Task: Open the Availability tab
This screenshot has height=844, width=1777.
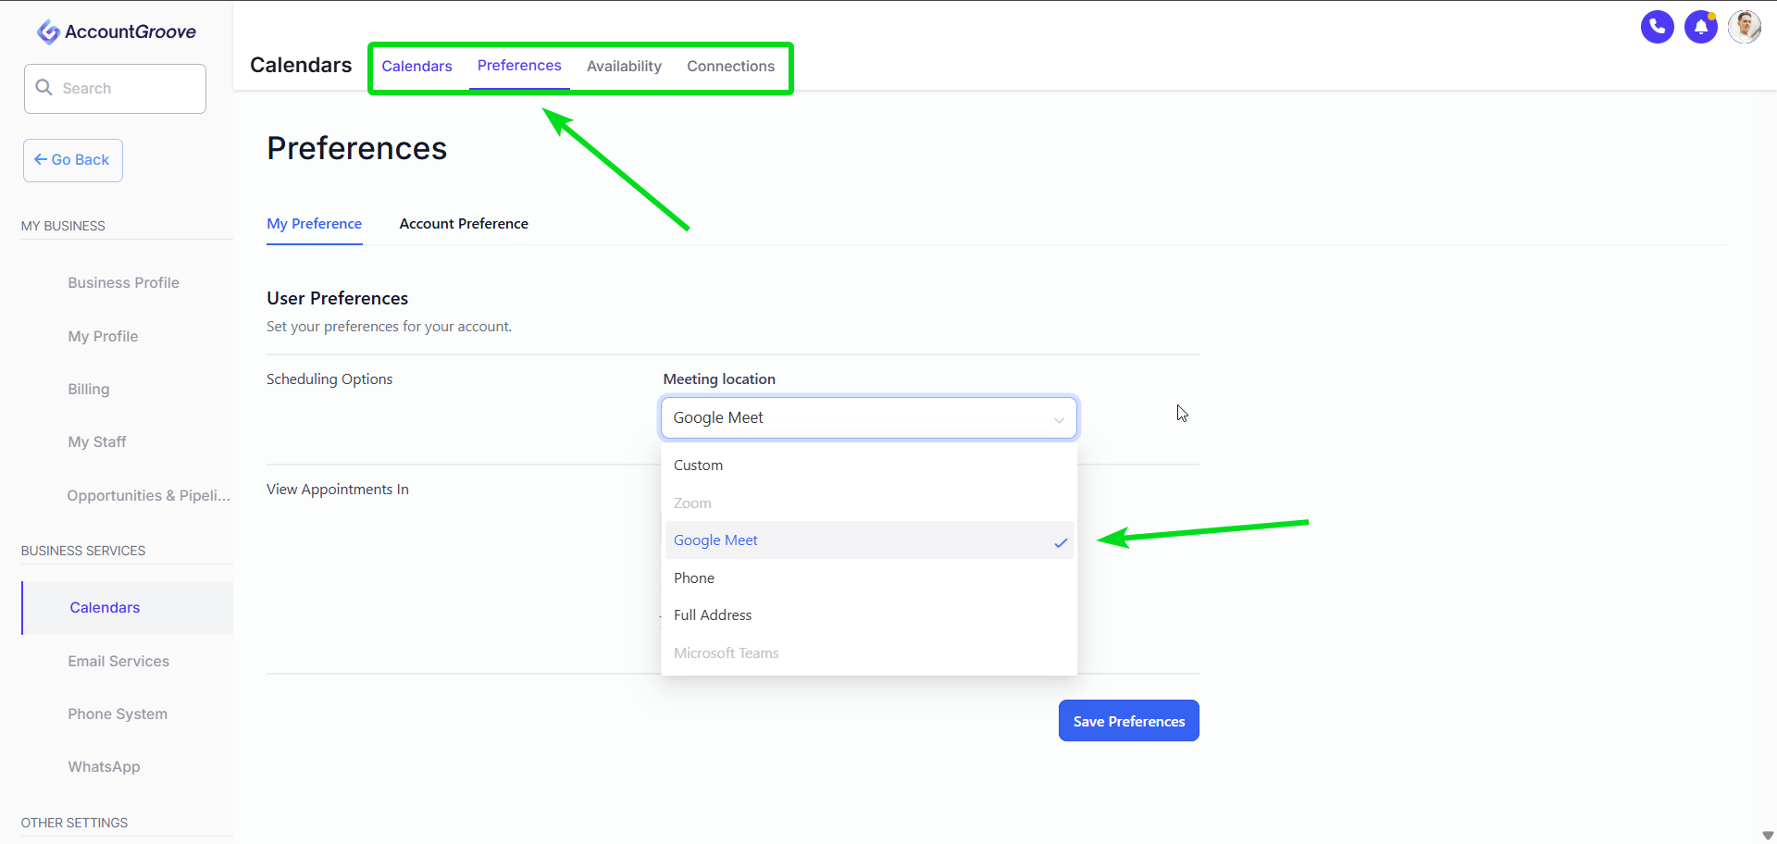Action: (624, 67)
